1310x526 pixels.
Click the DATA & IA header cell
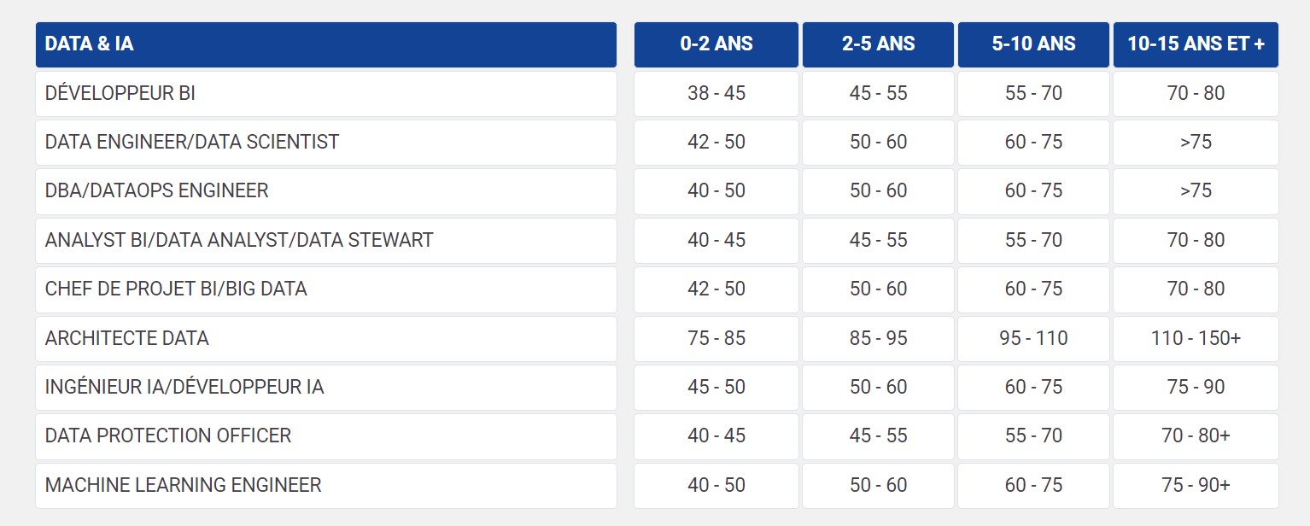pyautogui.click(x=325, y=44)
